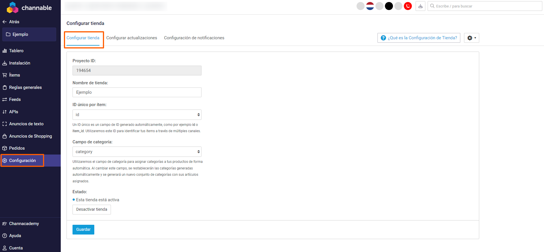Open Tablero from the sidebar
This screenshot has width=544, height=252.
[x=16, y=51]
